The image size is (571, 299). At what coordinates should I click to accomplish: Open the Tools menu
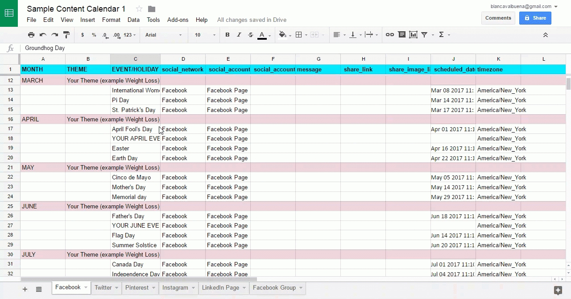coord(153,20)
